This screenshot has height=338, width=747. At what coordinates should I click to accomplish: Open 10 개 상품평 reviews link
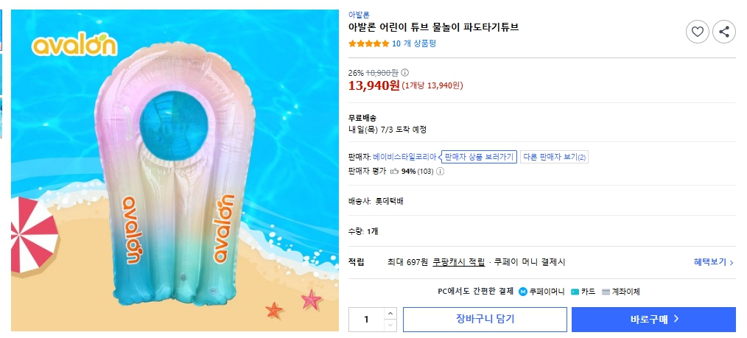click(x=414, y=43)
